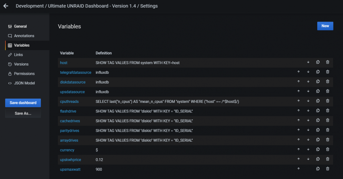This screenshot has height=179, width=343.
Task: Move diskdatasource variable up
Action: click(x=299, y=81)
